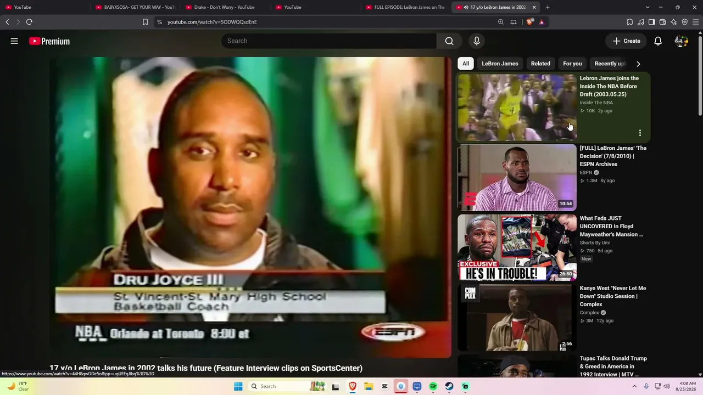Open the clock showing 4:08 AM
Viewport: 703px width, 395px height.
pos(687,386)
